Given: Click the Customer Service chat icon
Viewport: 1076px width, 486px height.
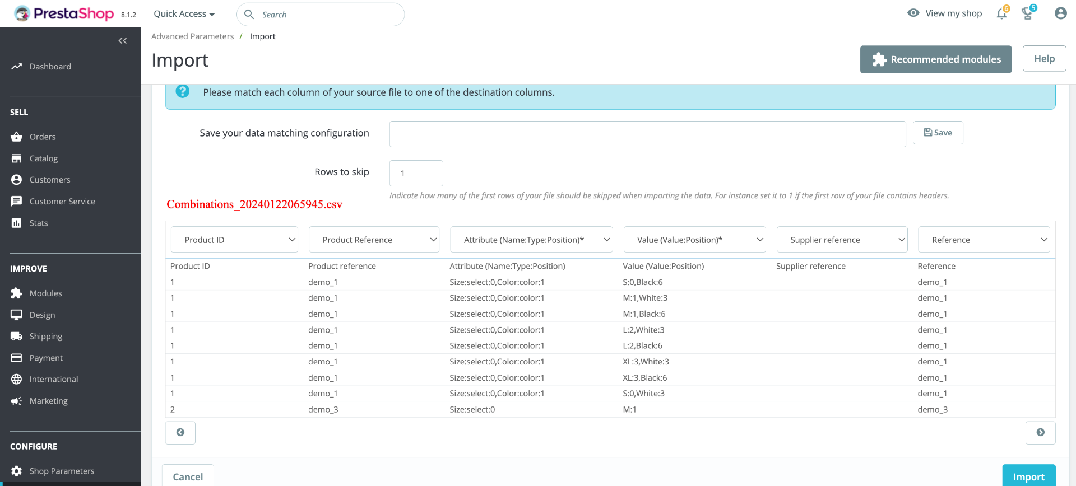Looking at the screenshot, I should [16, 201].
